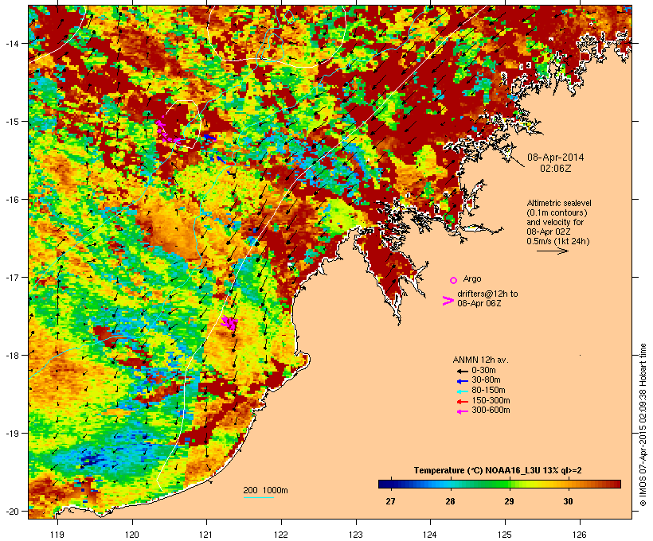Click the latitude label -18
Image resolution: width=653 pixels, height=541 pixels.
click(x=12, y=356)
